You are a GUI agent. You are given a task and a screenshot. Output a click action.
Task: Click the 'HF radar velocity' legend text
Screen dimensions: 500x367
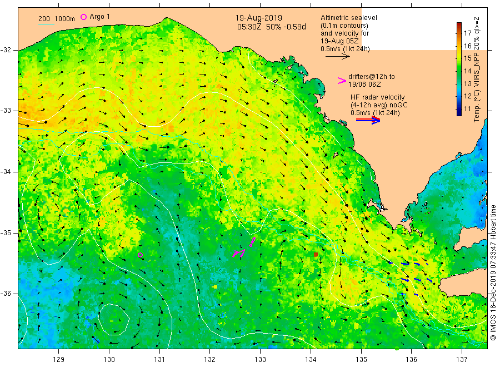378,97
